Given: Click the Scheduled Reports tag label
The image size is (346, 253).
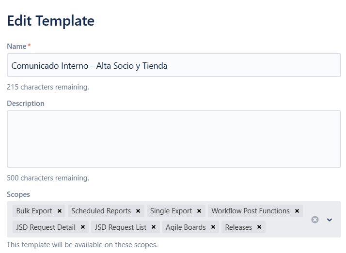Looking at the screenshot, I should (101, 211).
